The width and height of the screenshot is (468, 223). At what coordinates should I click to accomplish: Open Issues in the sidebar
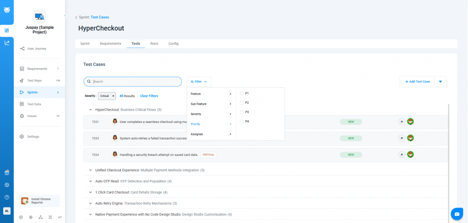32,116
